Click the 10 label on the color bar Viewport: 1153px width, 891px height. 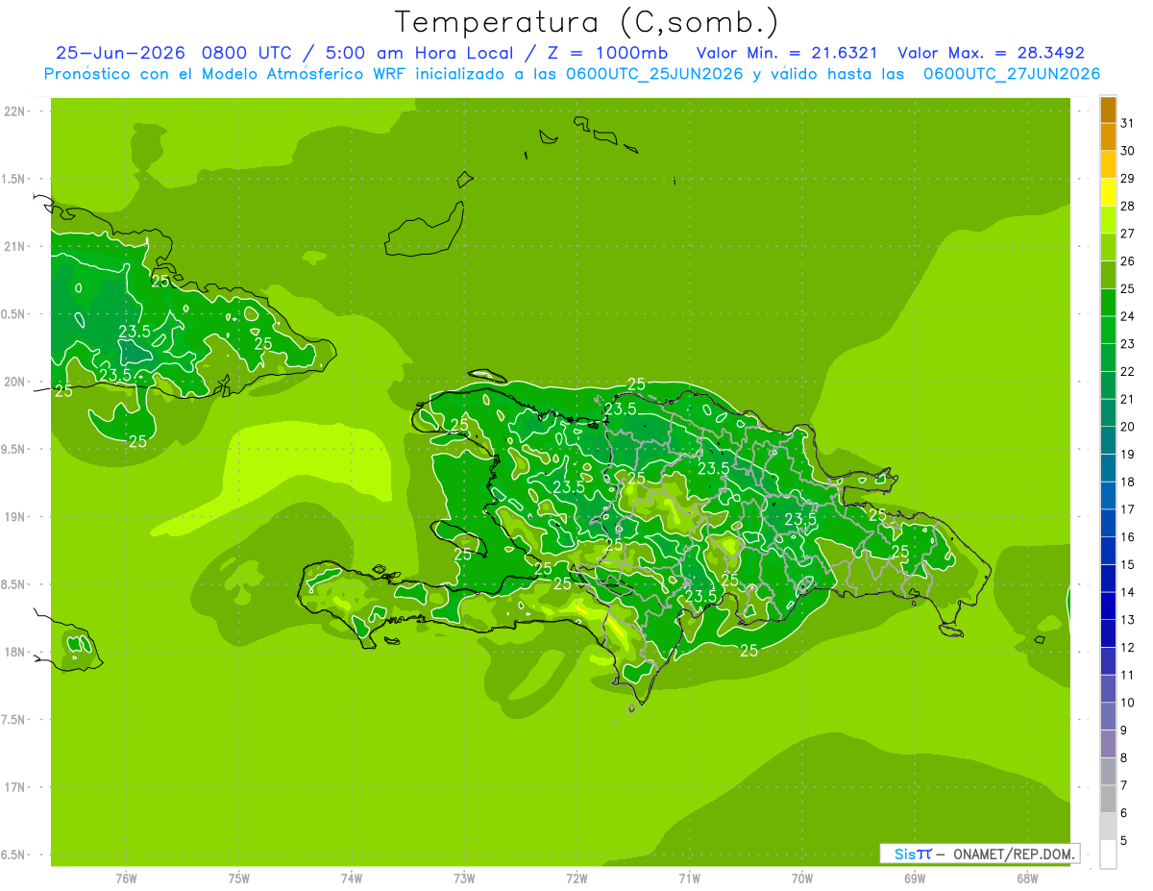click(x=1127, y=704)
